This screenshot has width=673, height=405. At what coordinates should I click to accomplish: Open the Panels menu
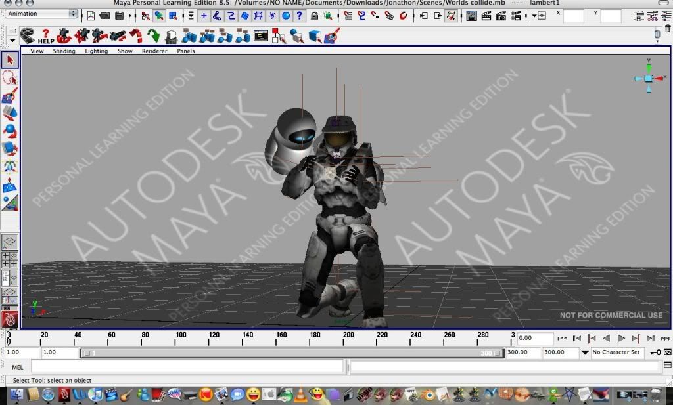186,51
